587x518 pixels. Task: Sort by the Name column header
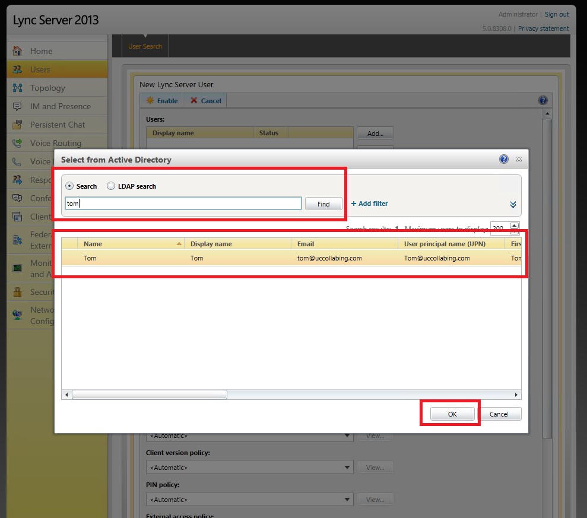click(x=131, y=244)
